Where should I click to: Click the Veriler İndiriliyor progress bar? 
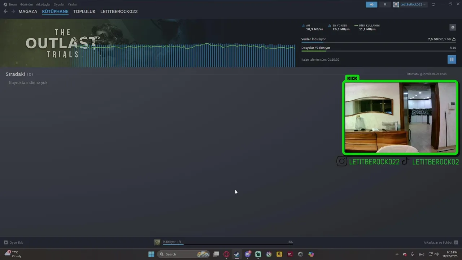378,43
